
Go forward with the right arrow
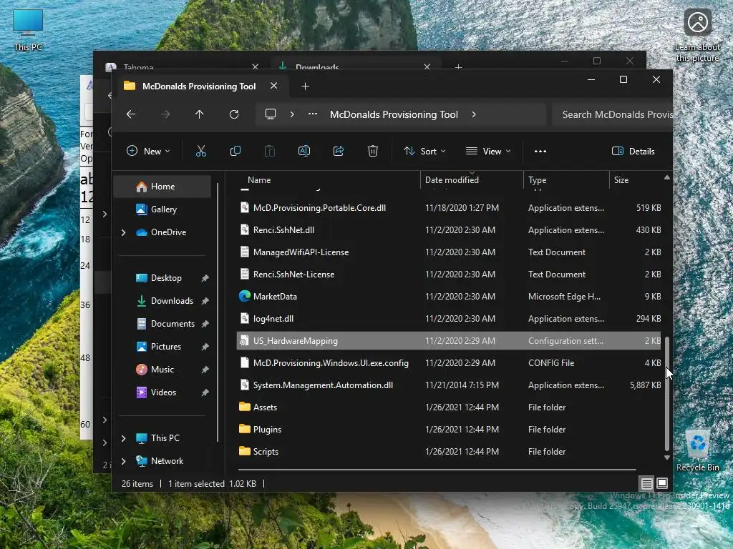[165, 114]
